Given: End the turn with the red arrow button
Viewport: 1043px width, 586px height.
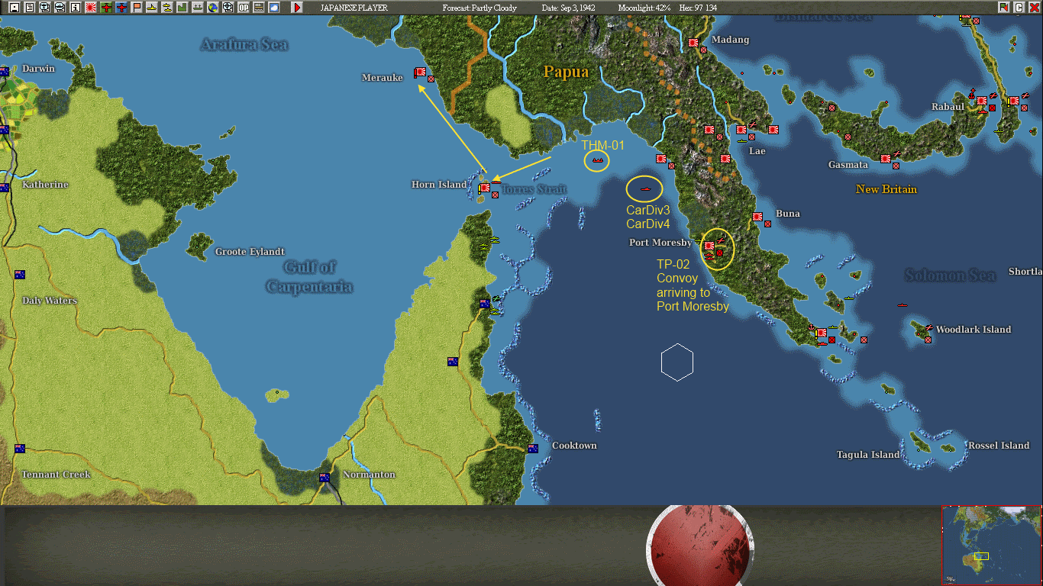Looking at the screenshot, I should 297,7.
